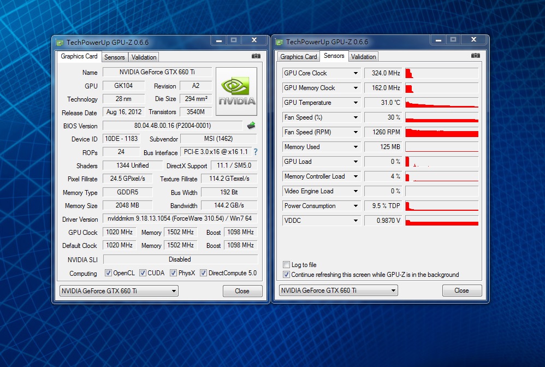Click the BIOS Version field 80.04.4B.00.16
This screenshot has width=545, height=367.
click(x=173, y=126)
